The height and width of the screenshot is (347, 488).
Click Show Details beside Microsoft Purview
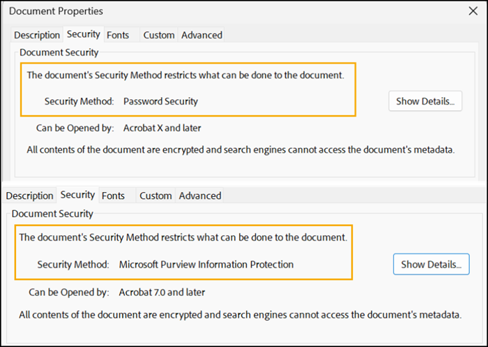click(x=431, y=265)
